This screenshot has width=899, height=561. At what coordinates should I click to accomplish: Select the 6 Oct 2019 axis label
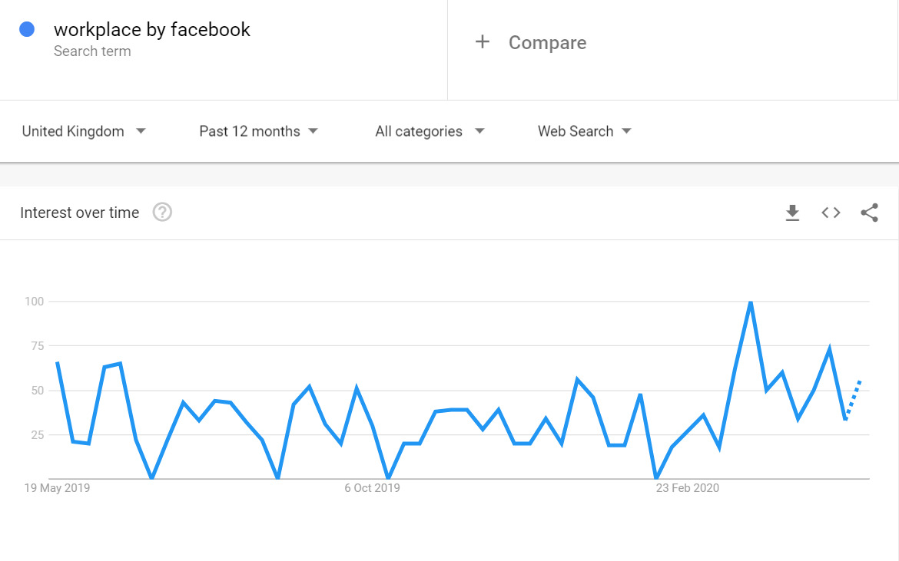click(x=372, y=488)
